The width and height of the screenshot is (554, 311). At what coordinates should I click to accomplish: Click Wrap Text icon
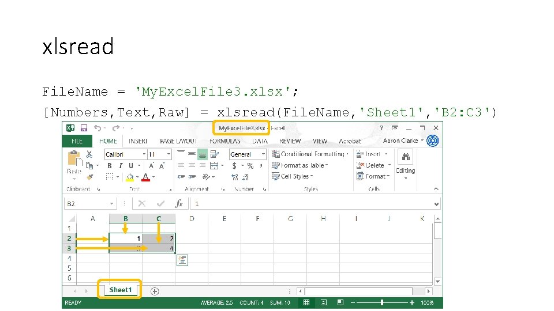tap(214, 154)
